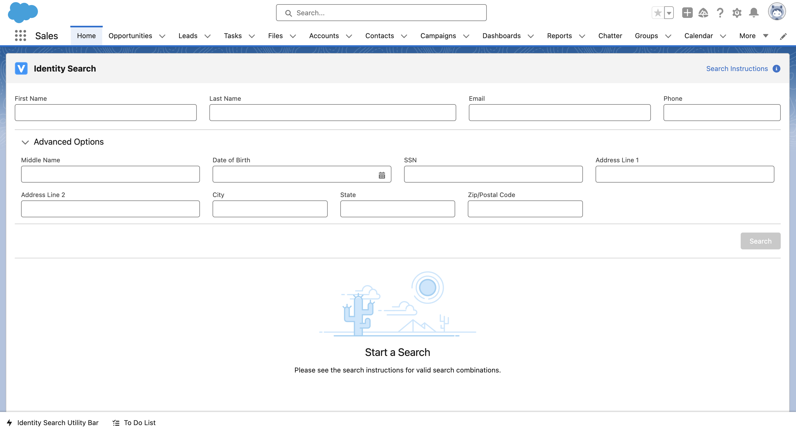The image size is (796, 433).
Task: Click the Address Line 1 field
Action: point(685,174)
